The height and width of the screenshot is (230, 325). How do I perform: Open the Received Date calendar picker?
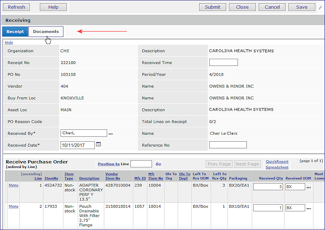click(x=98, y=145)
